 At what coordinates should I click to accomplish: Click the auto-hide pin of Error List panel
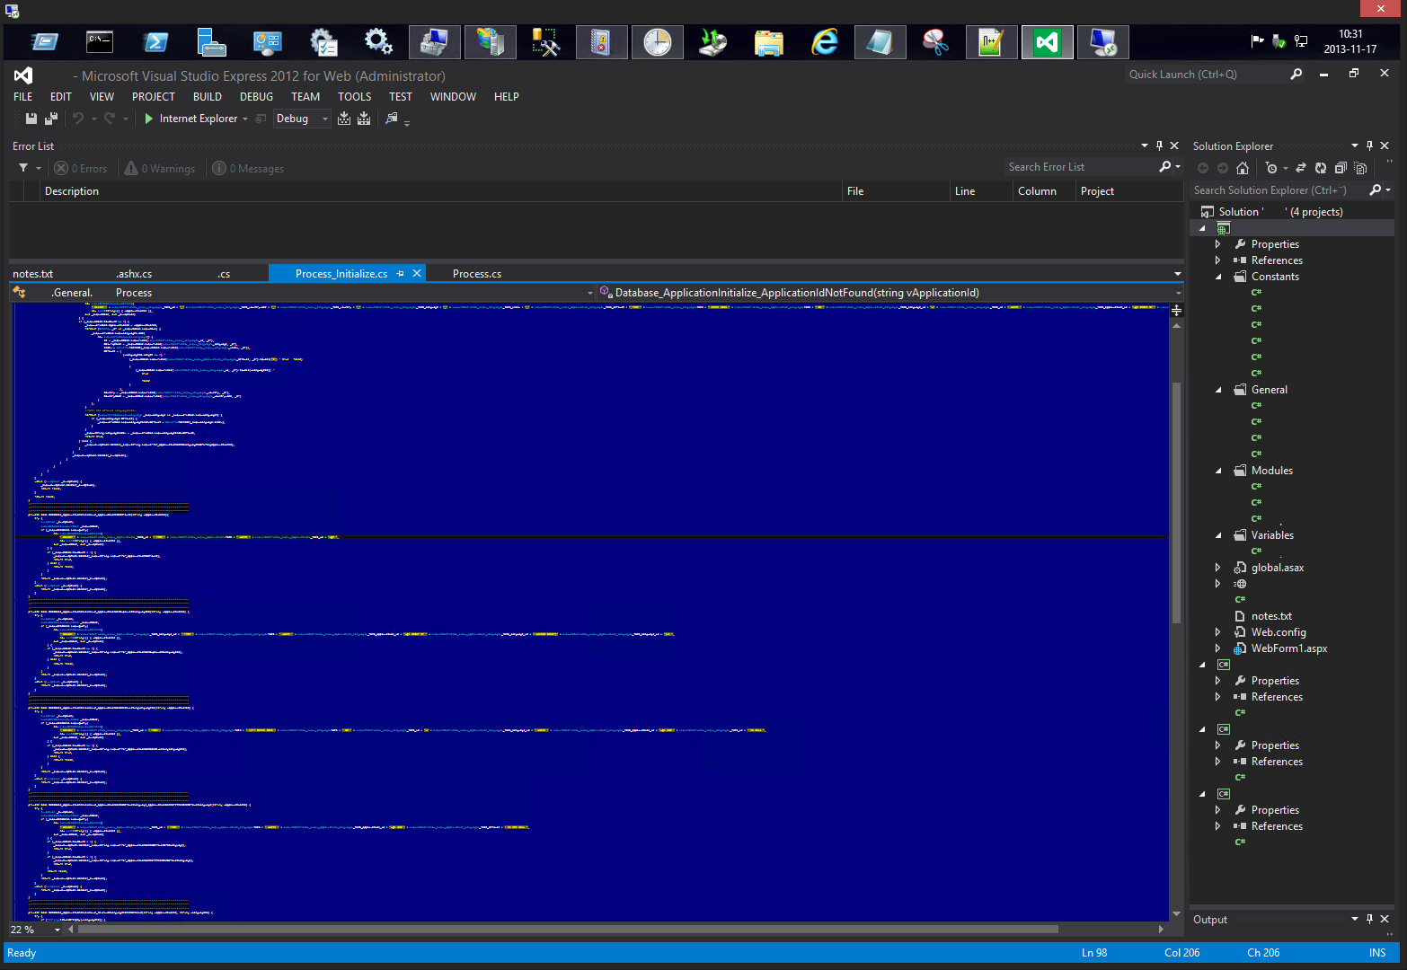tap(1159, 145)
